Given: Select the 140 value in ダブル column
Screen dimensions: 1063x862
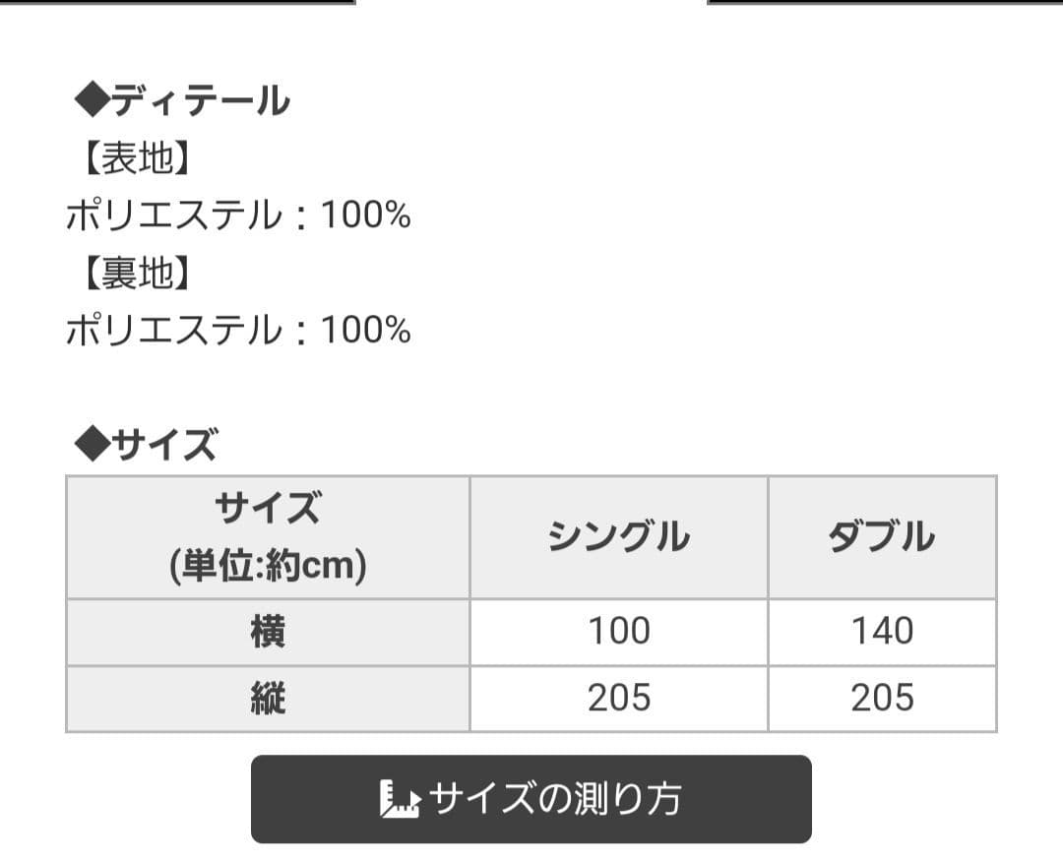Looking at the screenshot, I should click(882, 631).
